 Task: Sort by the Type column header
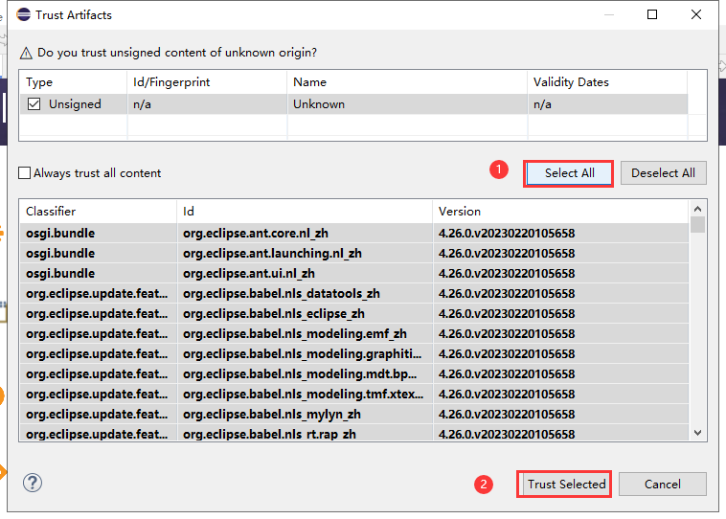coord(73,82)
